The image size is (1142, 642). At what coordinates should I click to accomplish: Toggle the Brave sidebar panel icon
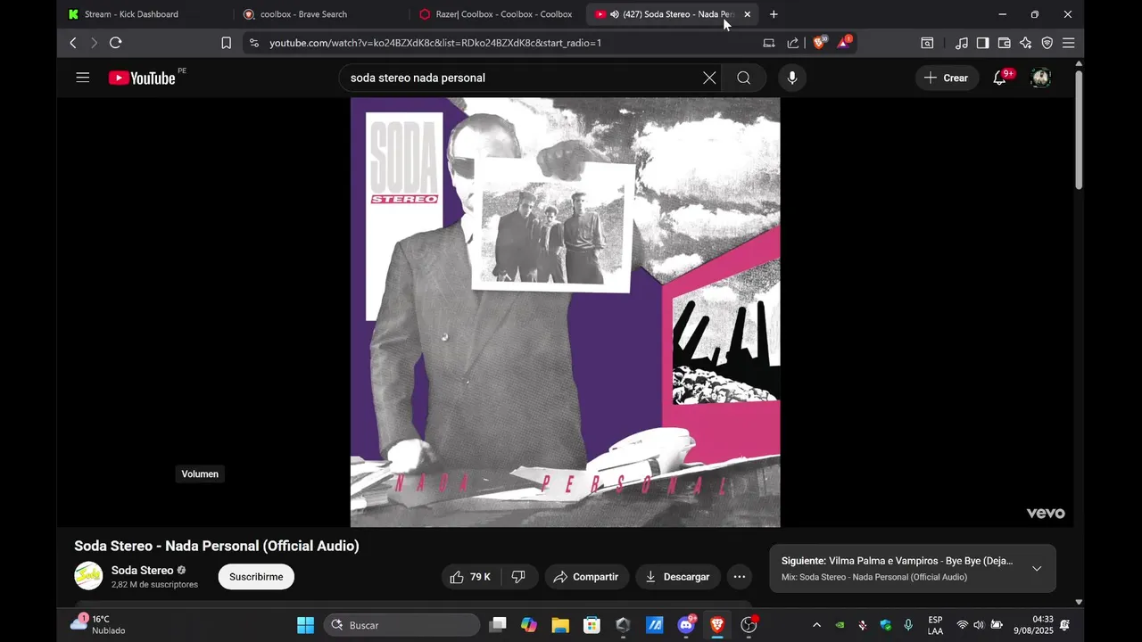coord(982,43)
